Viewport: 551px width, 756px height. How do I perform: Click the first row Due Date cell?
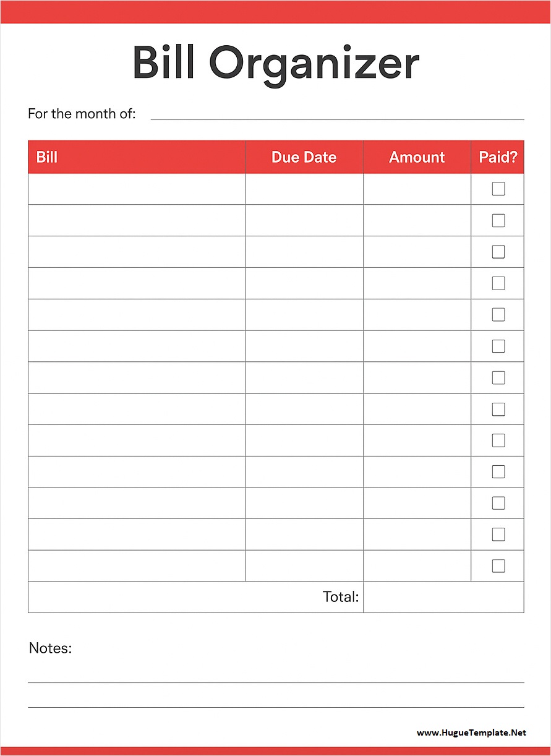click(x=304, y=189)
